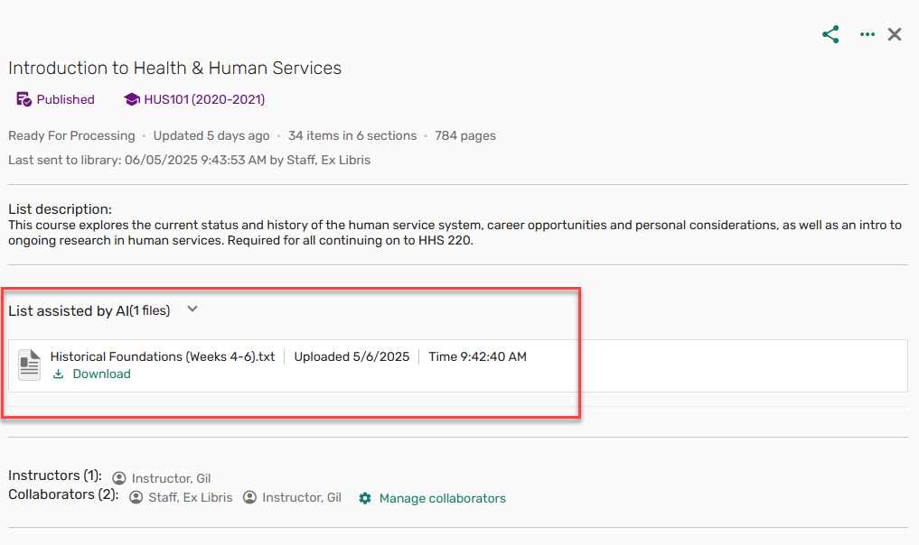
Task: Click the download arrow icon
Action: (x=58, y=374)
